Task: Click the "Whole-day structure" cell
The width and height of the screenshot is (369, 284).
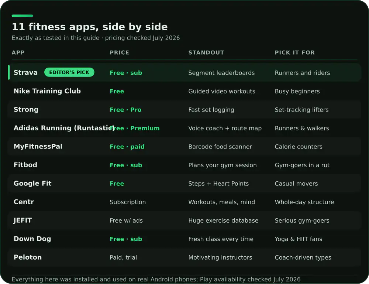Action: [304, 202]
